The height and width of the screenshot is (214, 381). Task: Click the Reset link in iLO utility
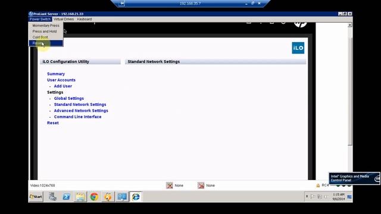[x=53, y=123]
